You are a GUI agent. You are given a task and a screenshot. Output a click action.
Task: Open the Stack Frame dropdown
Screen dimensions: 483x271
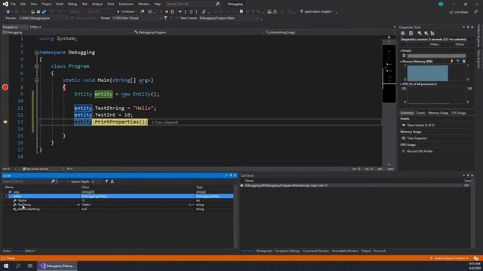click(229, 18)
